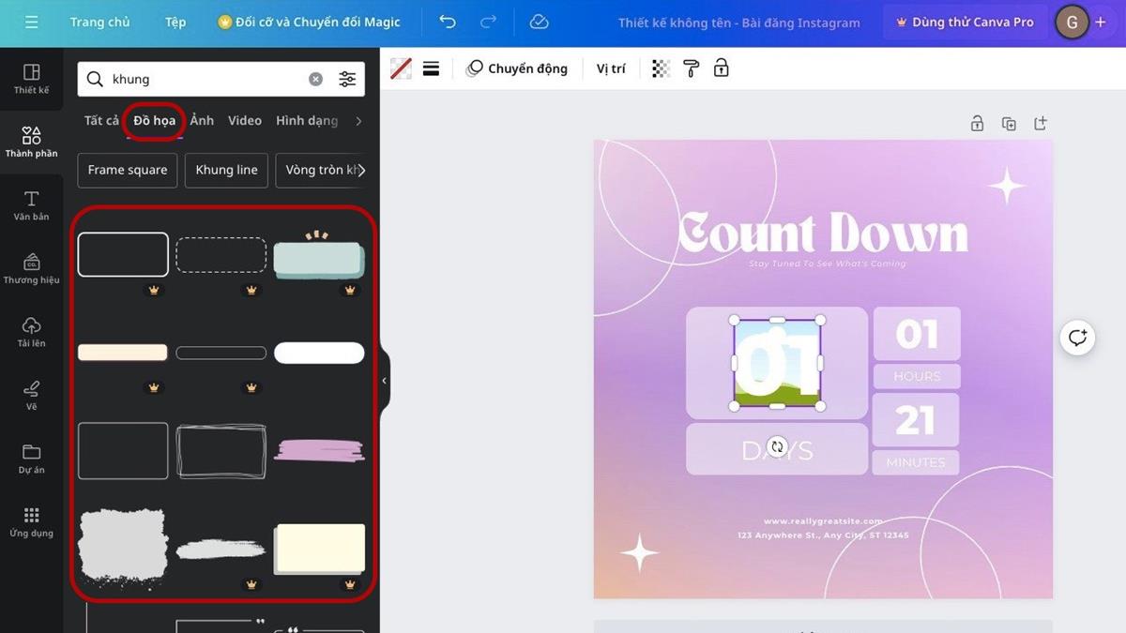The image size is (1126, 633).
Task: Open the transparency checkerboard tool
Action: pyautogui.click(x=662, y=68)
